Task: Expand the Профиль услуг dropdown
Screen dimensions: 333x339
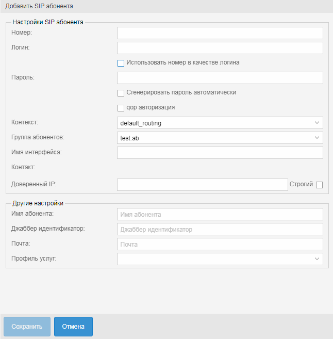Action: tap(317, 259)
